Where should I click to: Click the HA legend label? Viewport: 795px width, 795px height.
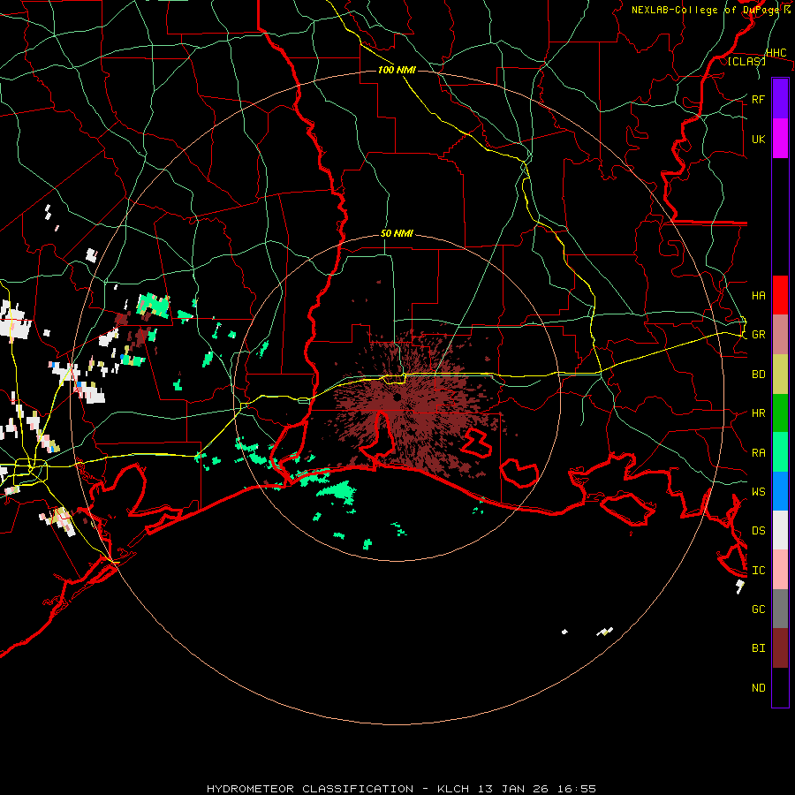point(758,295)
